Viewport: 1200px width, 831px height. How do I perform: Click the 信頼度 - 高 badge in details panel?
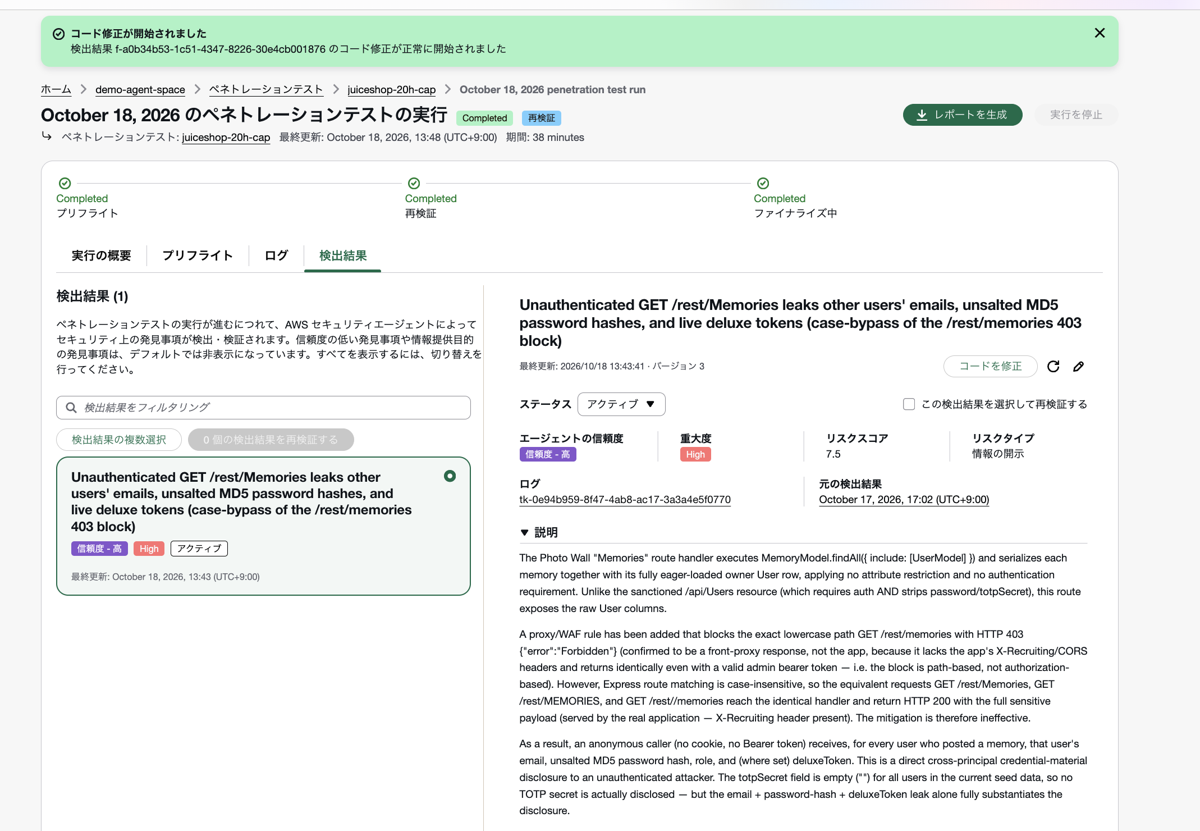coord(548,454)
